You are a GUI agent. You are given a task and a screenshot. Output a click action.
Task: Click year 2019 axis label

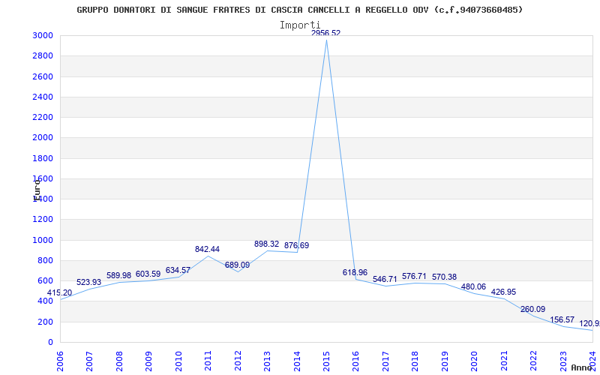[x=445, y=361]
